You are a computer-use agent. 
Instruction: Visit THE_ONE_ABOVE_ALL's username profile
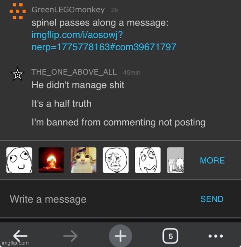tap(74, 72)
